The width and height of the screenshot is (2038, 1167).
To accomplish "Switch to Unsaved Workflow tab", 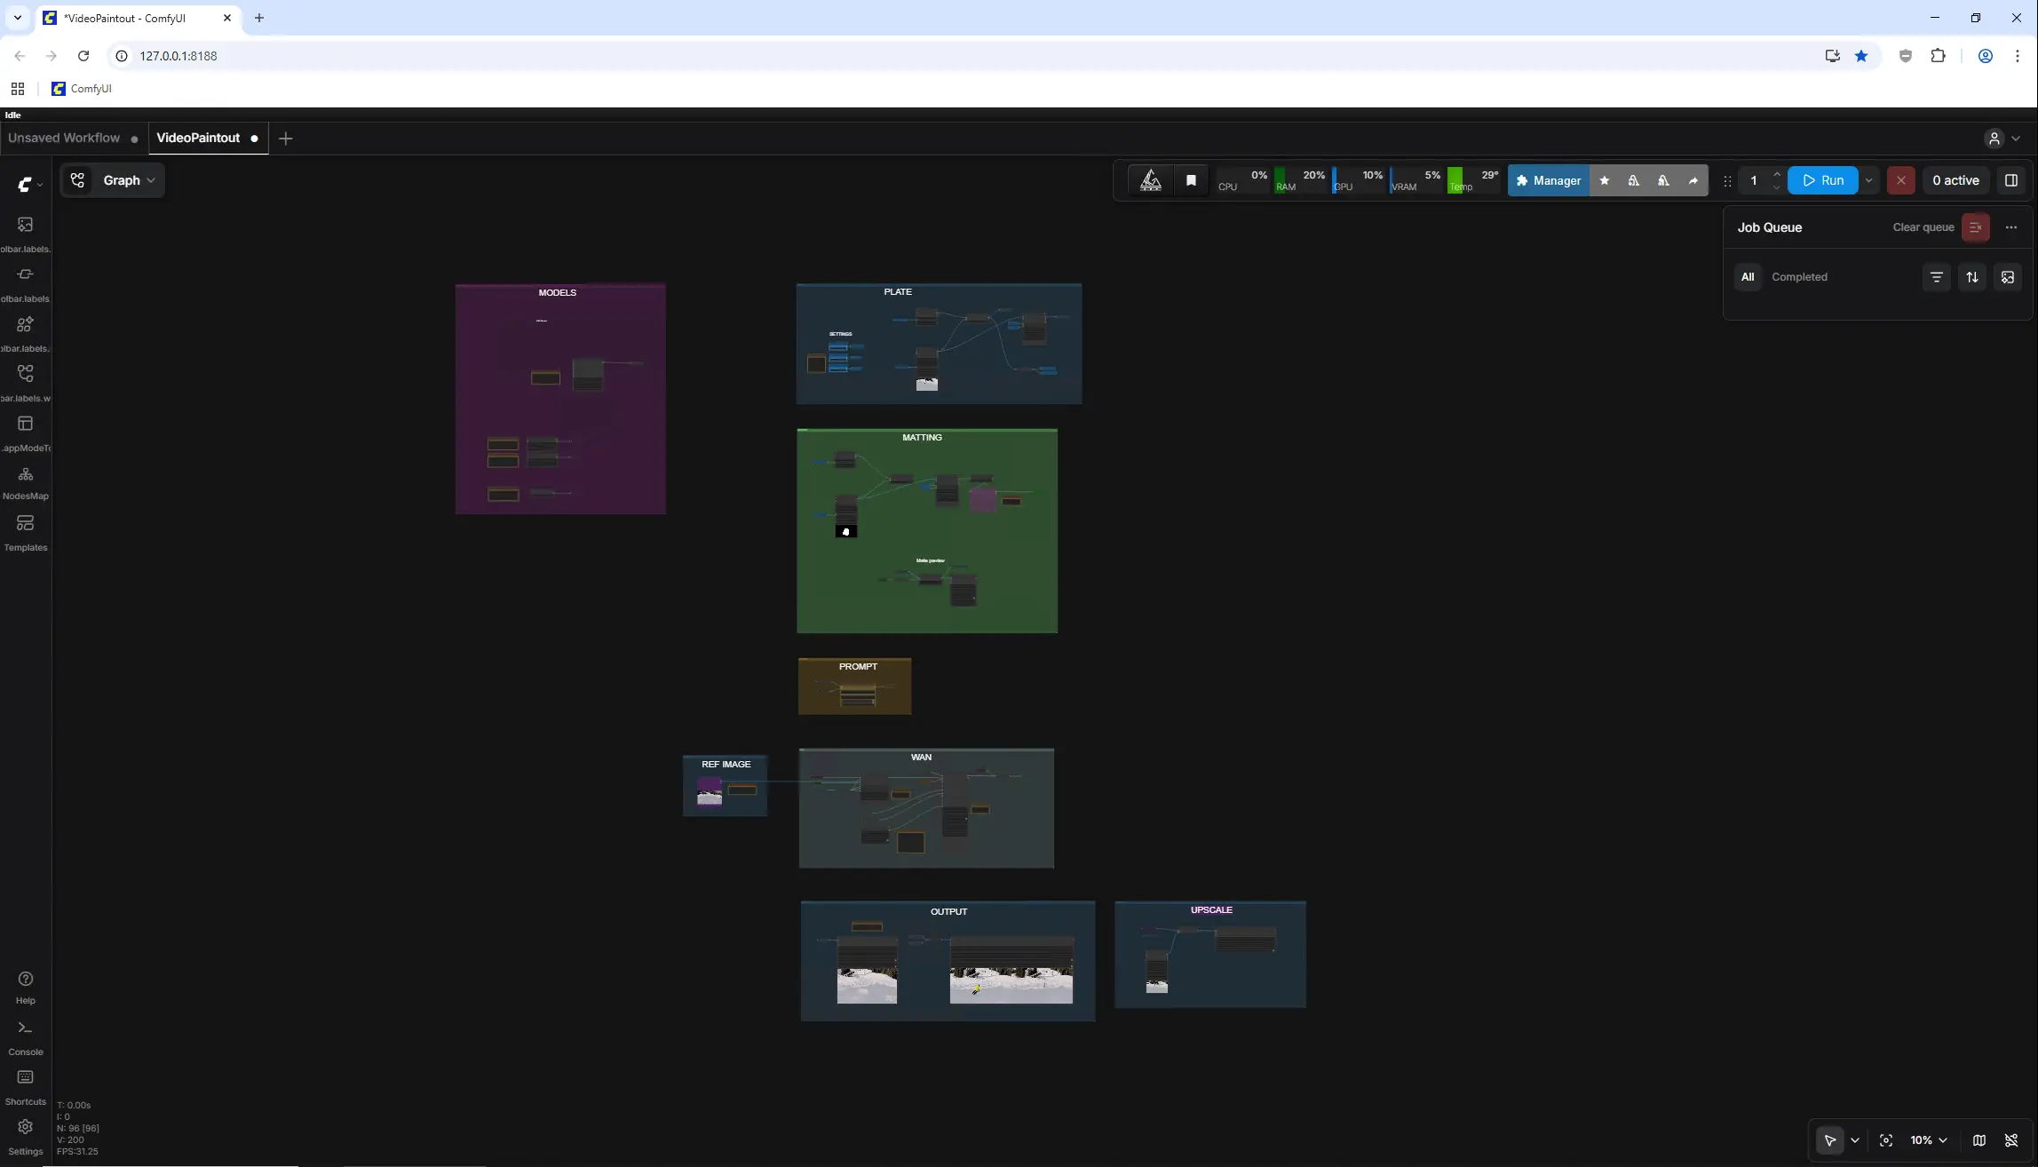I will pos(64,138).
